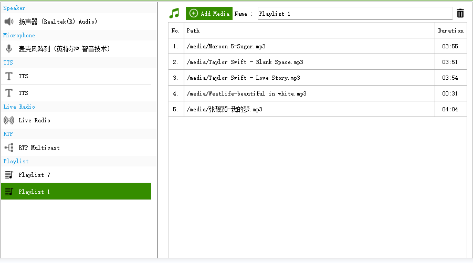Select Playlist 1 in the sidebar
The width and height of the screenshot is (473, 263).
coord(76,191)
